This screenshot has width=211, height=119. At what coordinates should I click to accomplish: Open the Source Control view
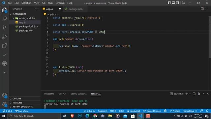point(4,28)
